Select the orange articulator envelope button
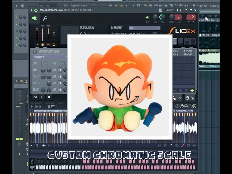Viewport: 232px width, 174px height. pyautogui.click(x=43, y=45)
